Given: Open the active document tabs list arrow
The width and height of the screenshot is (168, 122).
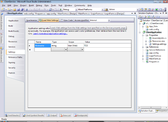Looking at the screenshot, I should click(x=132, y=13).
